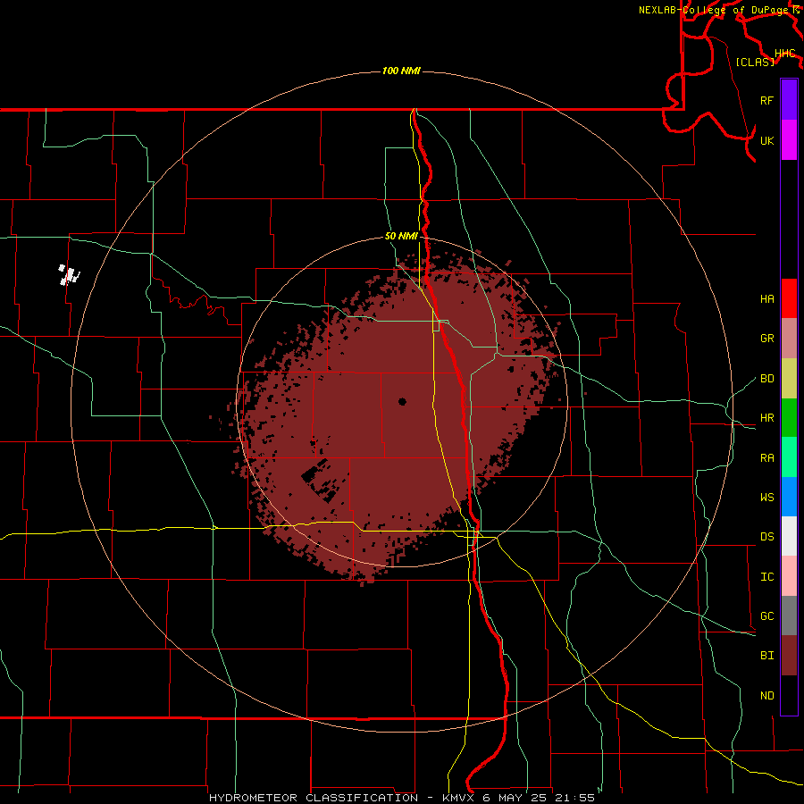Click the Hydrometeor Classification KMVX caption
Image resolution: width=804 pixels, height=804 pixels.
click(x=401, y=798)
